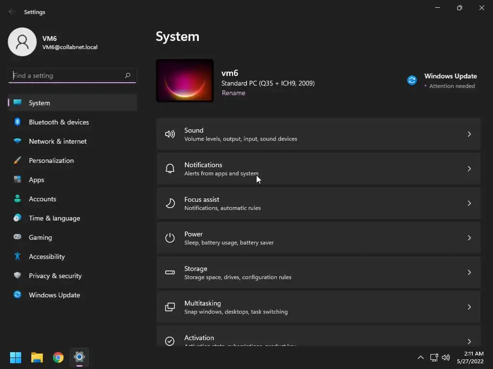
Task: Open Time & language settings
Action: pos(72,218)
